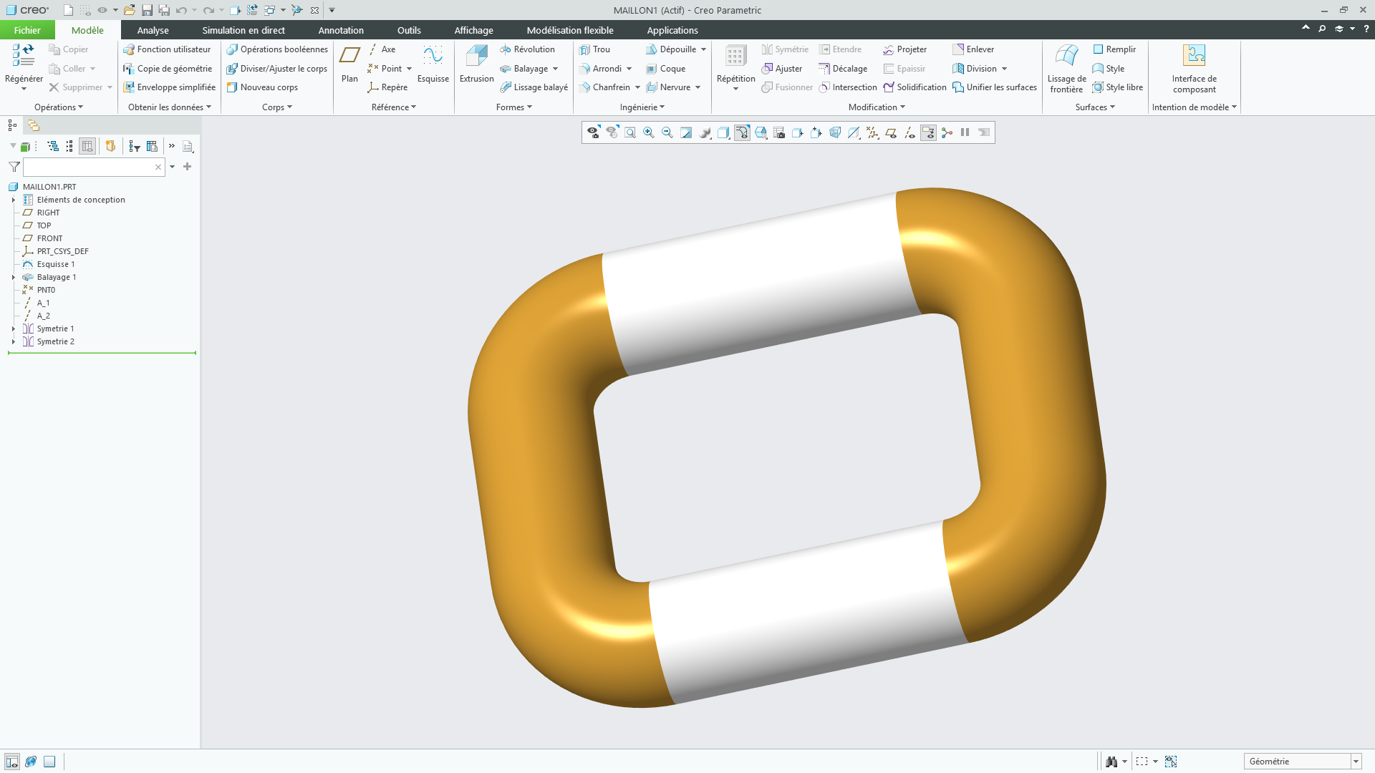Image resolution: width=1375 pixels, height=773 pixels.
Task: Toggle datum plane display in graphics toolbar
Action: coord(891,132)
